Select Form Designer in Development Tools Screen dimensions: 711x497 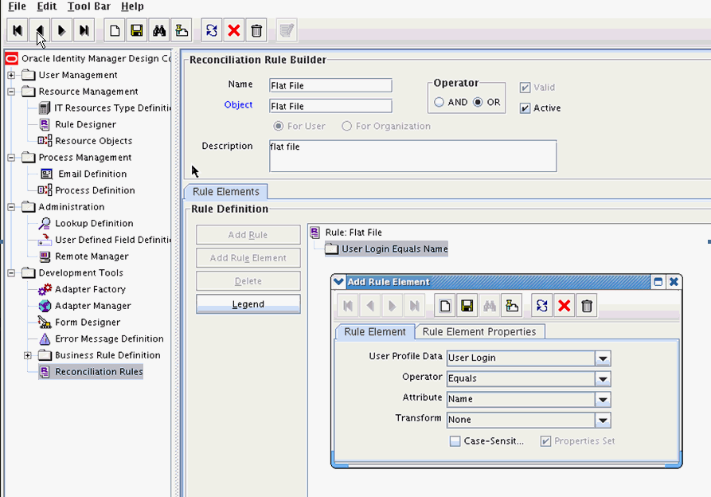(x=88, y=323)
